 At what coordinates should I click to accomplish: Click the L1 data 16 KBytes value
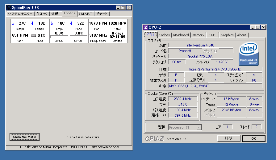231,99
